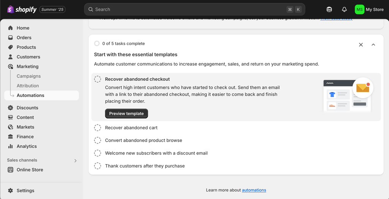The width and height of the screenshot is (389, 199).
Task: Mark Thank customers after purchase circle
Action: click(98, 166)
